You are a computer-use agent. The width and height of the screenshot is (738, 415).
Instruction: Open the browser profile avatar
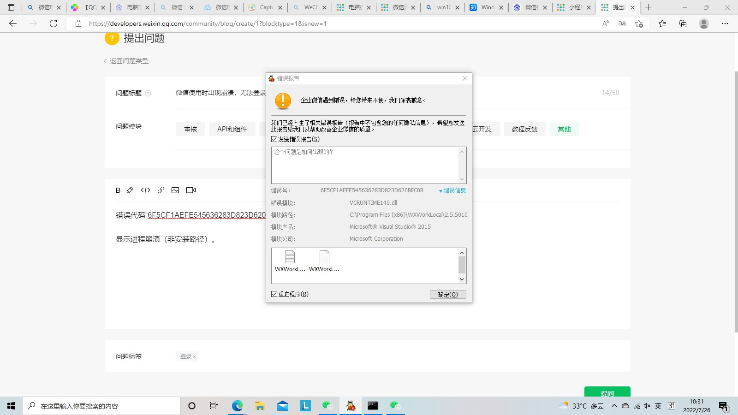[704, 24]
